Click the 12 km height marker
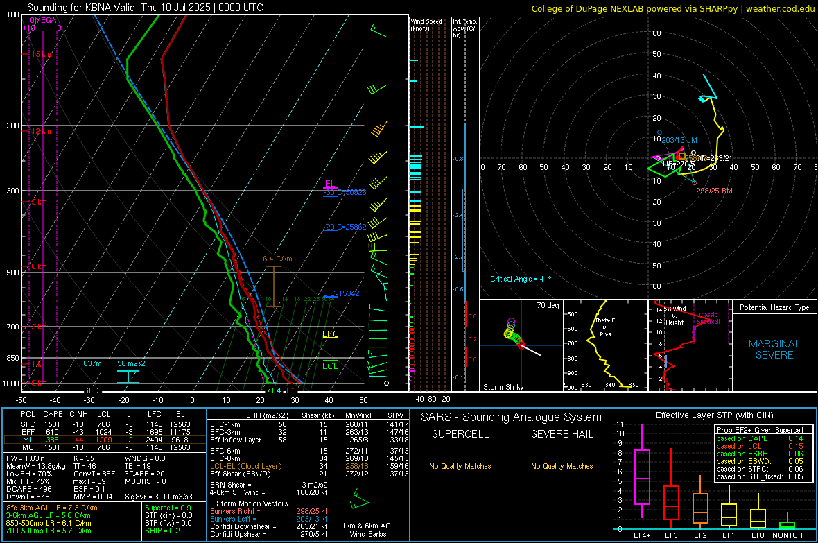The image size is (818, 543). click(41, 131)
